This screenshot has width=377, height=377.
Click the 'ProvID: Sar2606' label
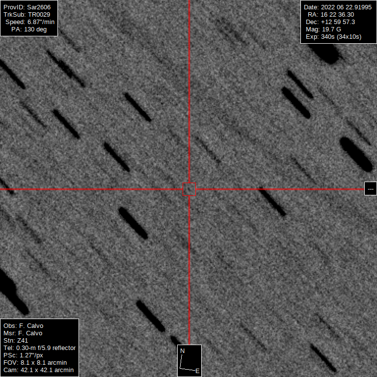click(x=27, y=7)
